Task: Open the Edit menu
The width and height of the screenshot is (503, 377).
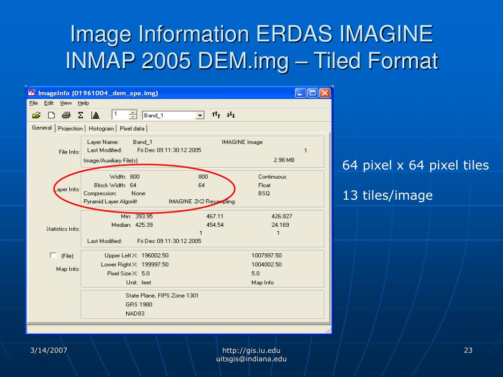Action: pos(49,103)
